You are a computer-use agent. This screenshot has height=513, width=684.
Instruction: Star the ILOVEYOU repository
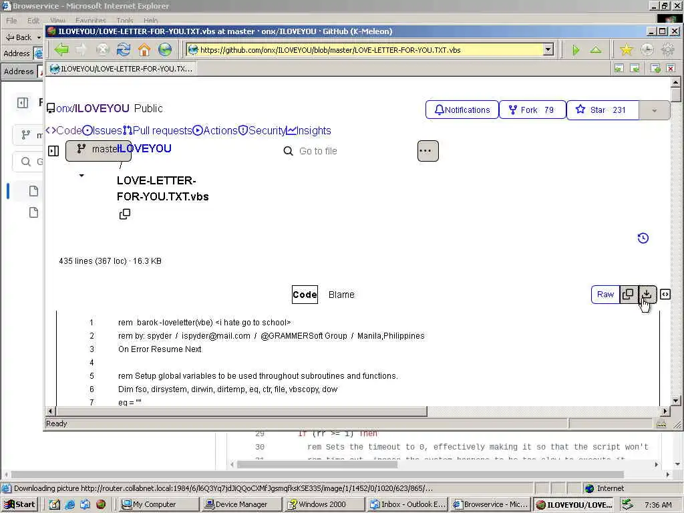point(603,110)
